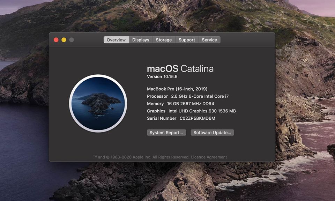Click Intel UHD Graphics 630 1536 MB value
The width and height of the screenshot is (335, 201).
pyautogui.click(x=202, y=111)
